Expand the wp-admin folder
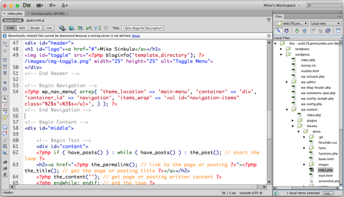The height and width of the screenshot is (197, 344). 287,82
